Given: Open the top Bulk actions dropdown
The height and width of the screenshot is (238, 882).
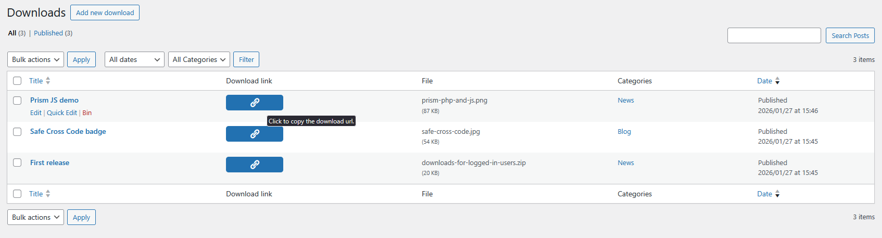Looking at the screenshot, I should pyautogui.click(x=35, y=59).
